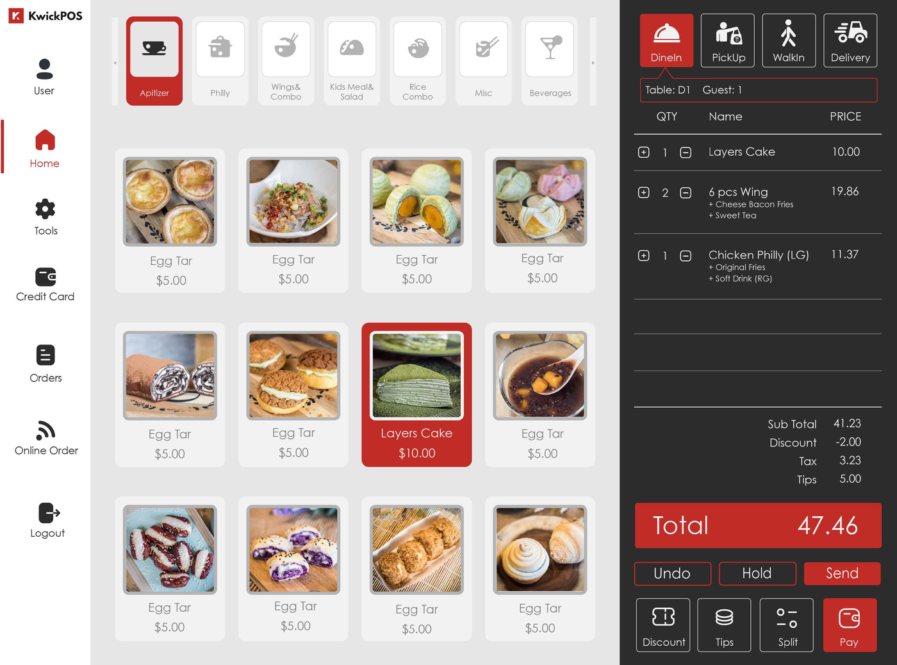Apply a Discount to the order
Screen dimensions: 897x665
663,625
